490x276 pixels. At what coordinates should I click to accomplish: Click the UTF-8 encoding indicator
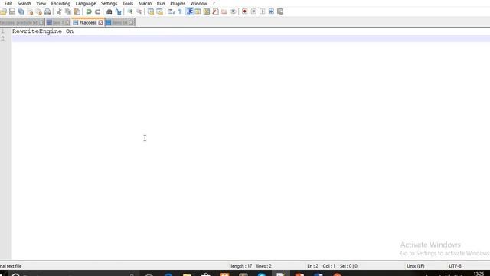(x=455, y=266)
